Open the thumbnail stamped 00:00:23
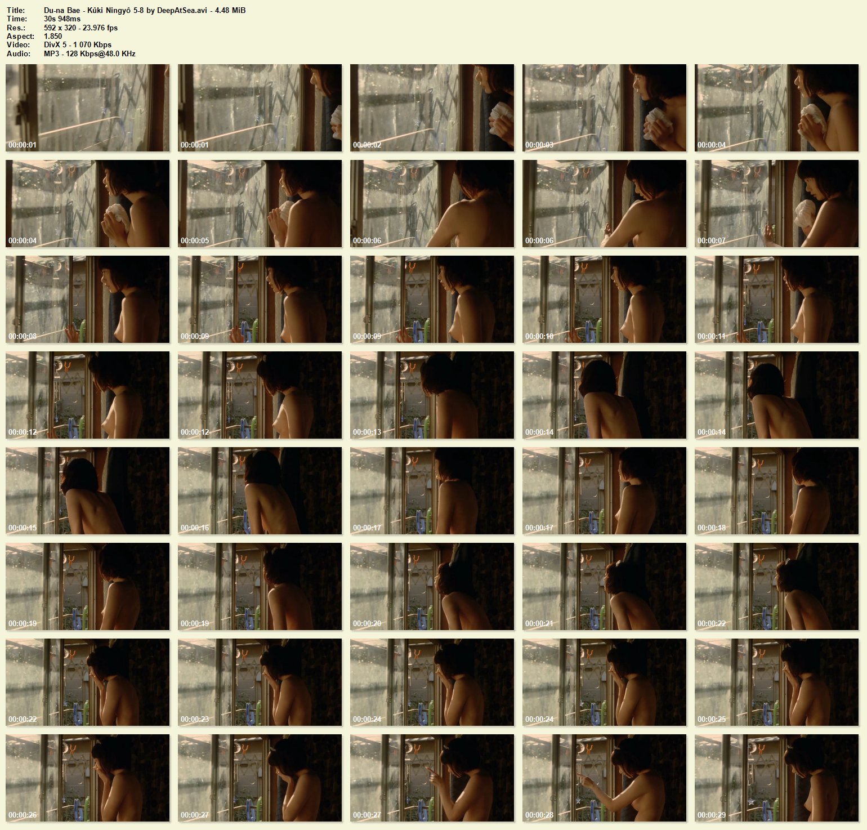Image resolution: width=867 pixels, height=830 pixels. pos(260,682)
